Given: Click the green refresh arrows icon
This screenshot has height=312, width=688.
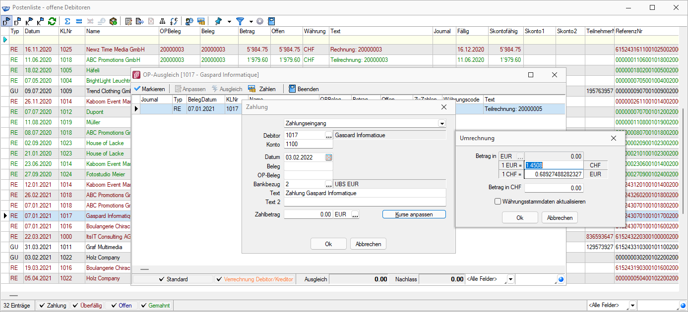Looking at the screenshot, I should [52, 21].
